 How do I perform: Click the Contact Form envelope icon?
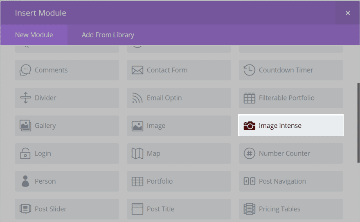137,70
